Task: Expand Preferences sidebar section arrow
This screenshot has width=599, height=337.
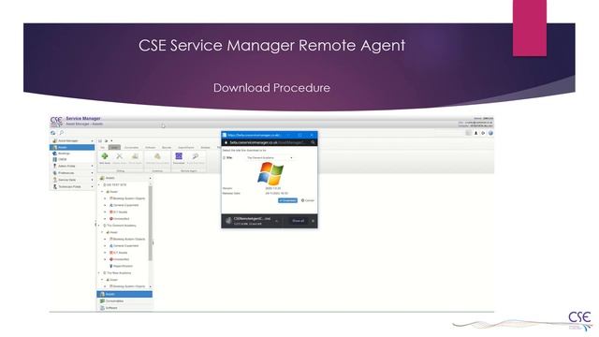Action: 92,172
